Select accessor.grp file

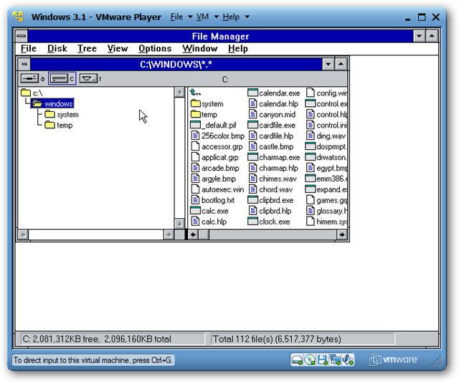point(217,147)
